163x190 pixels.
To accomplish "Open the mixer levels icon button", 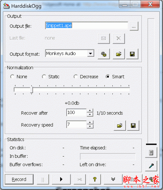I will (x=151, y=152).
